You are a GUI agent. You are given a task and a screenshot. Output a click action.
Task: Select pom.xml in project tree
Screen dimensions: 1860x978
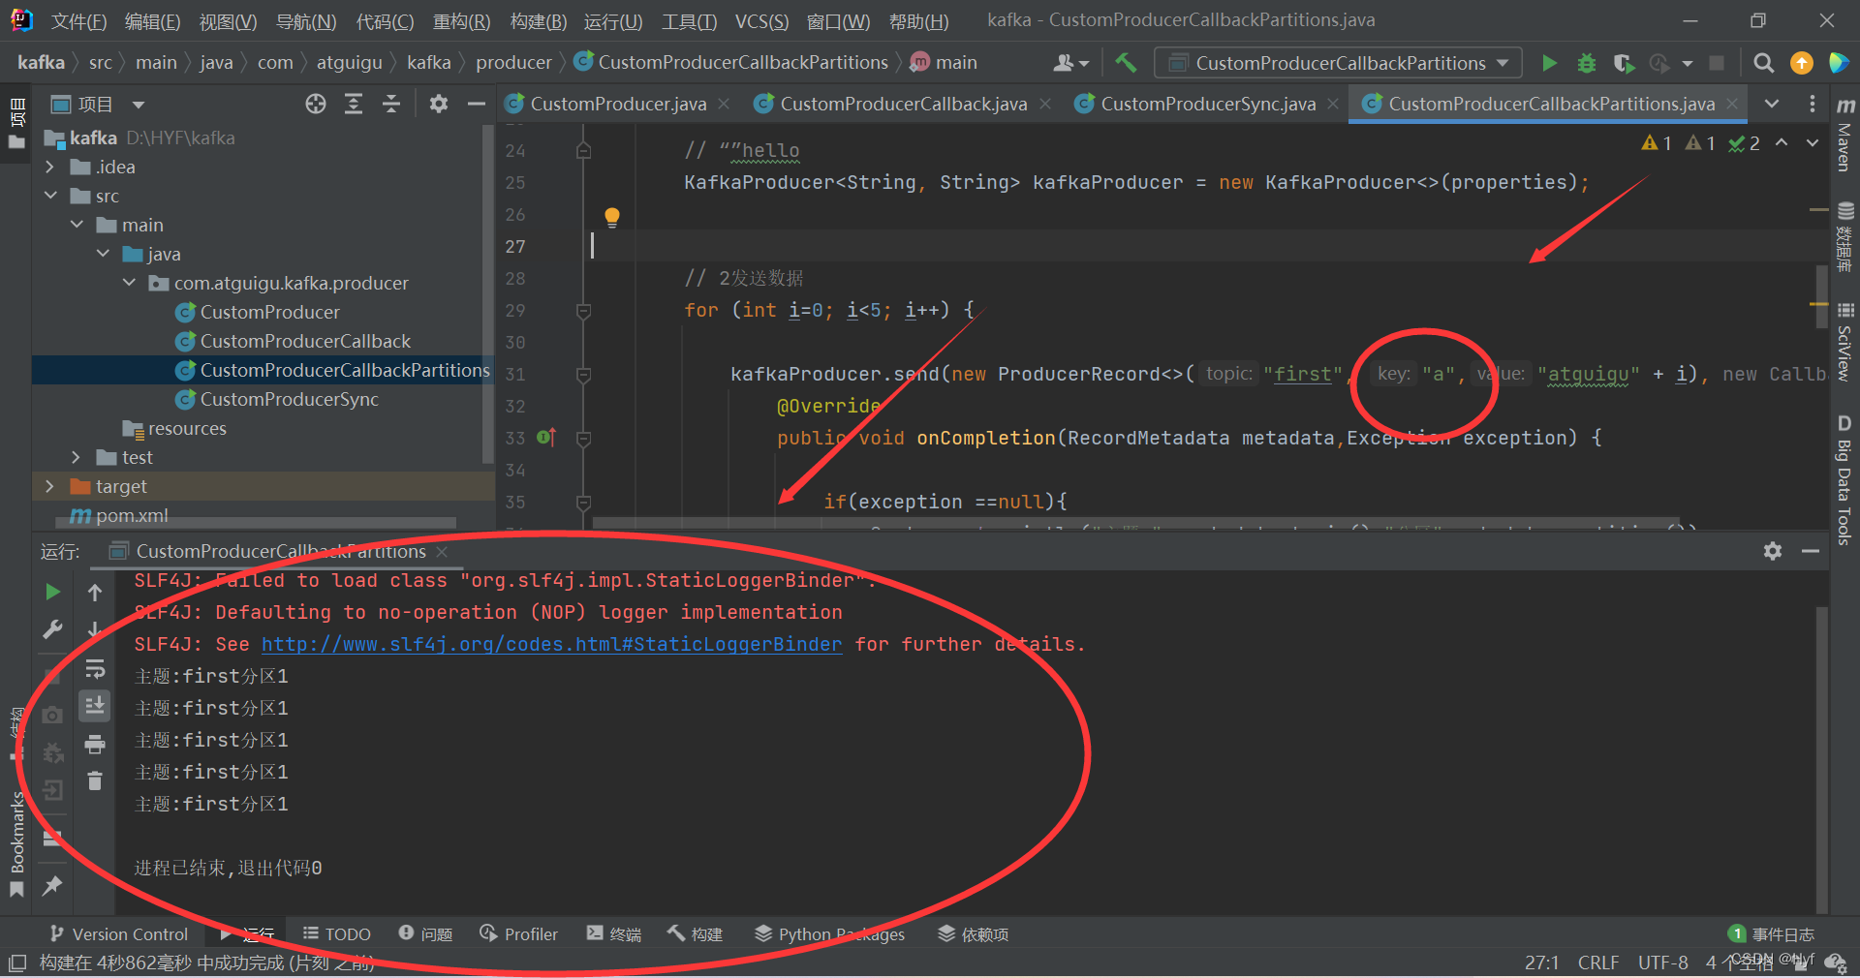click(x=132, y=515)
